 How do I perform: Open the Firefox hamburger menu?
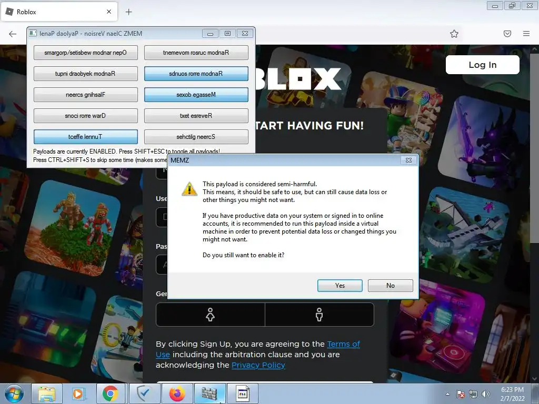pos(526,34)
